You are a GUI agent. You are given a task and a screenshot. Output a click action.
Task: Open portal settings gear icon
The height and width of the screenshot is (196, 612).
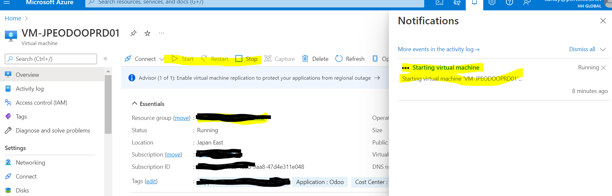point(492,2)
